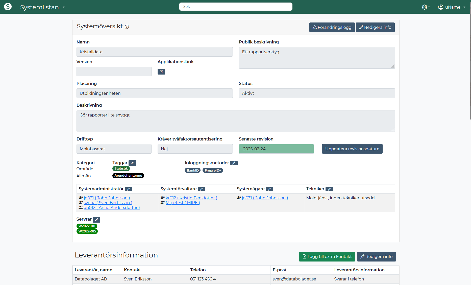Image resolution: width=471 pixels, height=285 pixels.
Task: Open the Systemlistan dropdown menu
Action: 42,7
